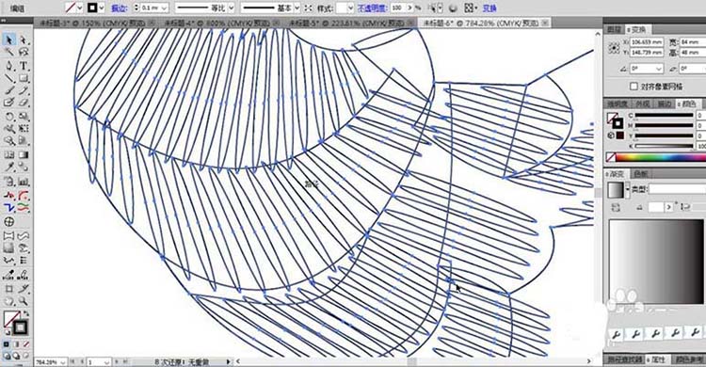This screenshot has height=367, width=706.
Task: Select the Rotate tool
Action: [x=9, y=117]
